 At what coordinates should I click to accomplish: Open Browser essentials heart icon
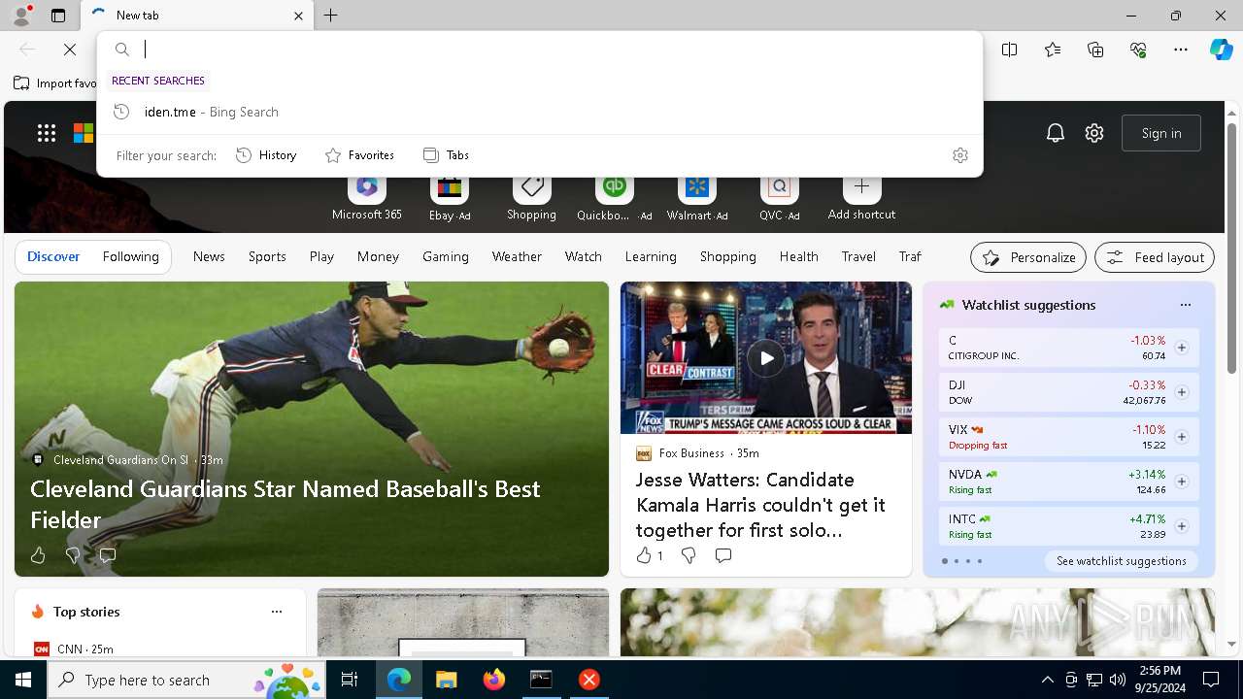[1138, 50]
